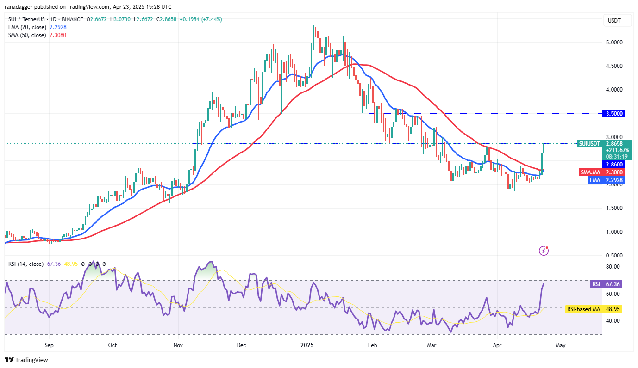Viewport: 638px width, 368px height.
Task: Click the blue EMA 2.2928 label
Action: pos(603,180)
